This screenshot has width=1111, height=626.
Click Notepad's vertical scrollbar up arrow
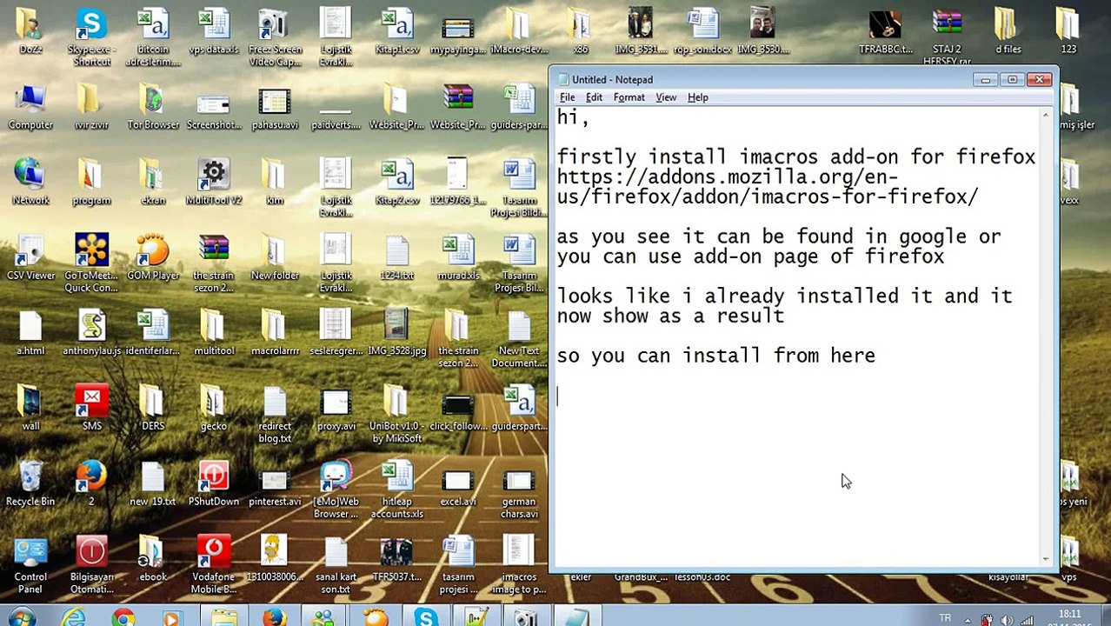[x=1045, y=114]
